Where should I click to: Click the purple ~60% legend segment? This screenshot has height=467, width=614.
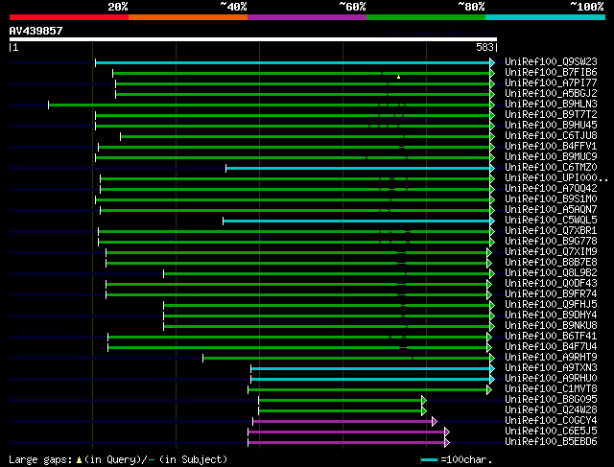coord(307,17)
